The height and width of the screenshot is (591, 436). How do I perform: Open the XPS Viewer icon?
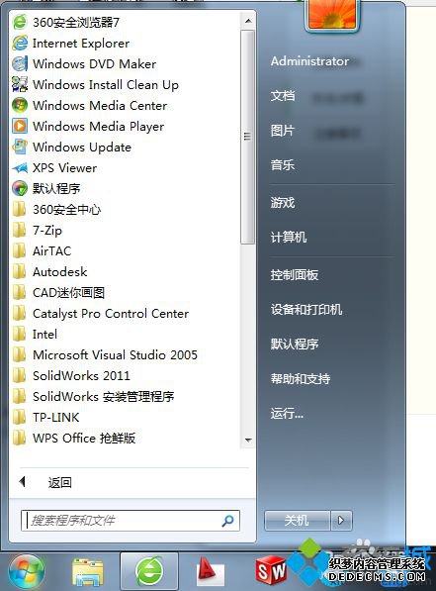pyautogui.click(x=20, y=167)
